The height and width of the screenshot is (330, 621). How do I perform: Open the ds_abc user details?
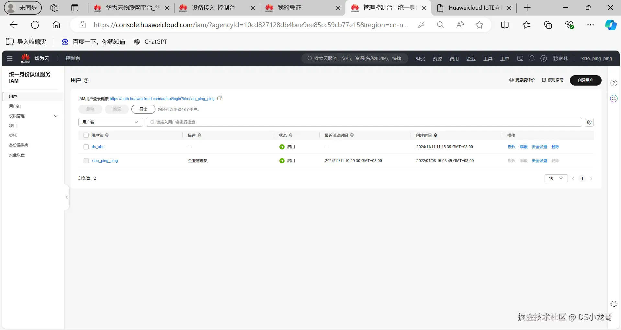[x=98, y=147]
